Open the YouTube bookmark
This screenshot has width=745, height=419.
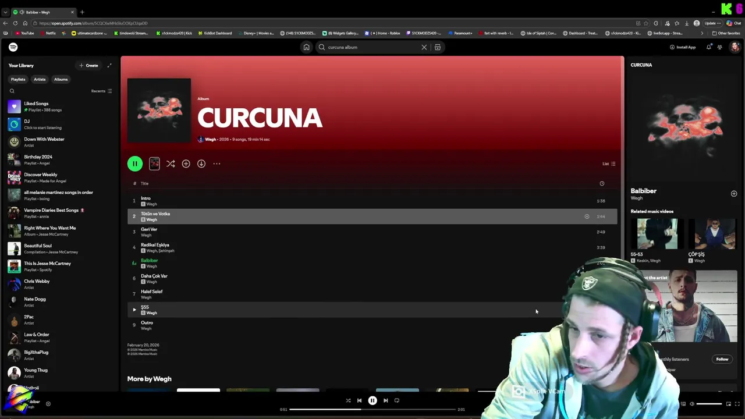[x=24, y=33]
